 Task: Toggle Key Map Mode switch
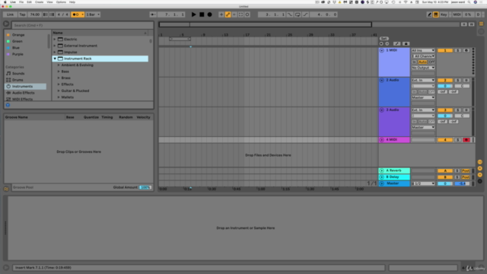[x=444, y=14]
